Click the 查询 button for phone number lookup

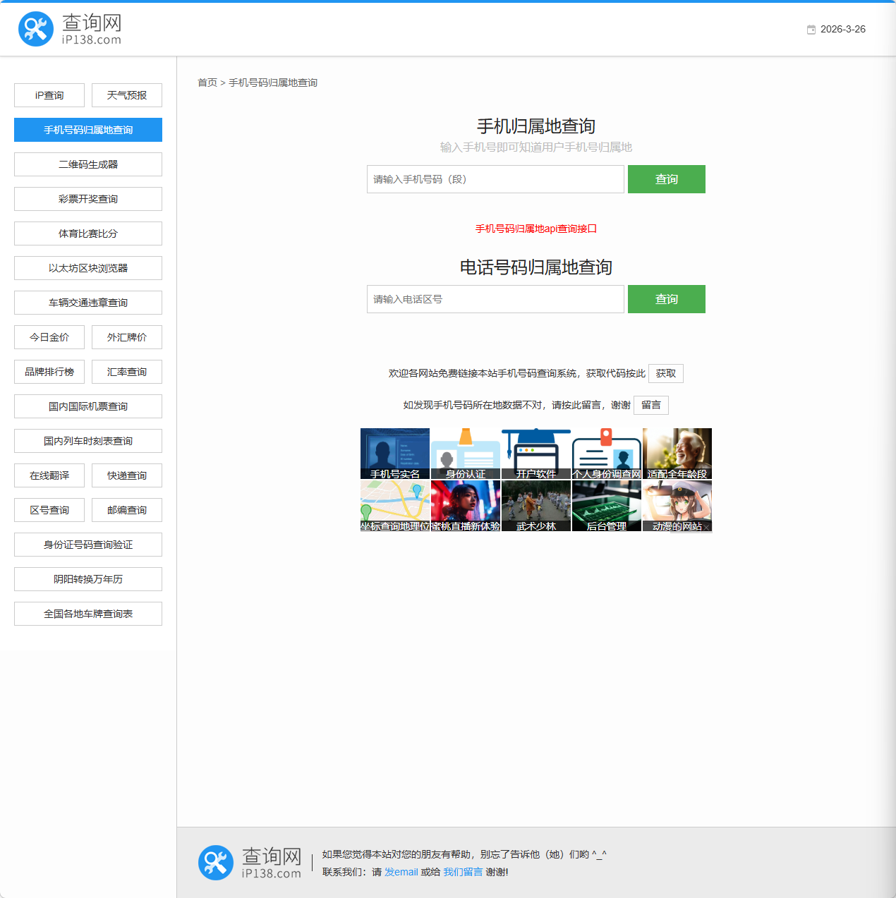(x=666, y=299)
